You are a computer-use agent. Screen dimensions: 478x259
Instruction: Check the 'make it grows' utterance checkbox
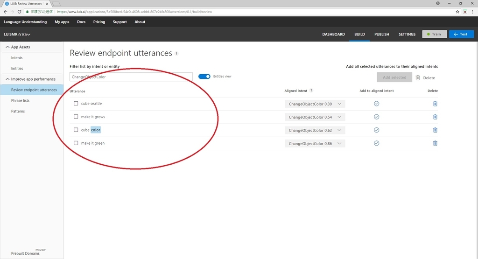click(x=76, y=116)
